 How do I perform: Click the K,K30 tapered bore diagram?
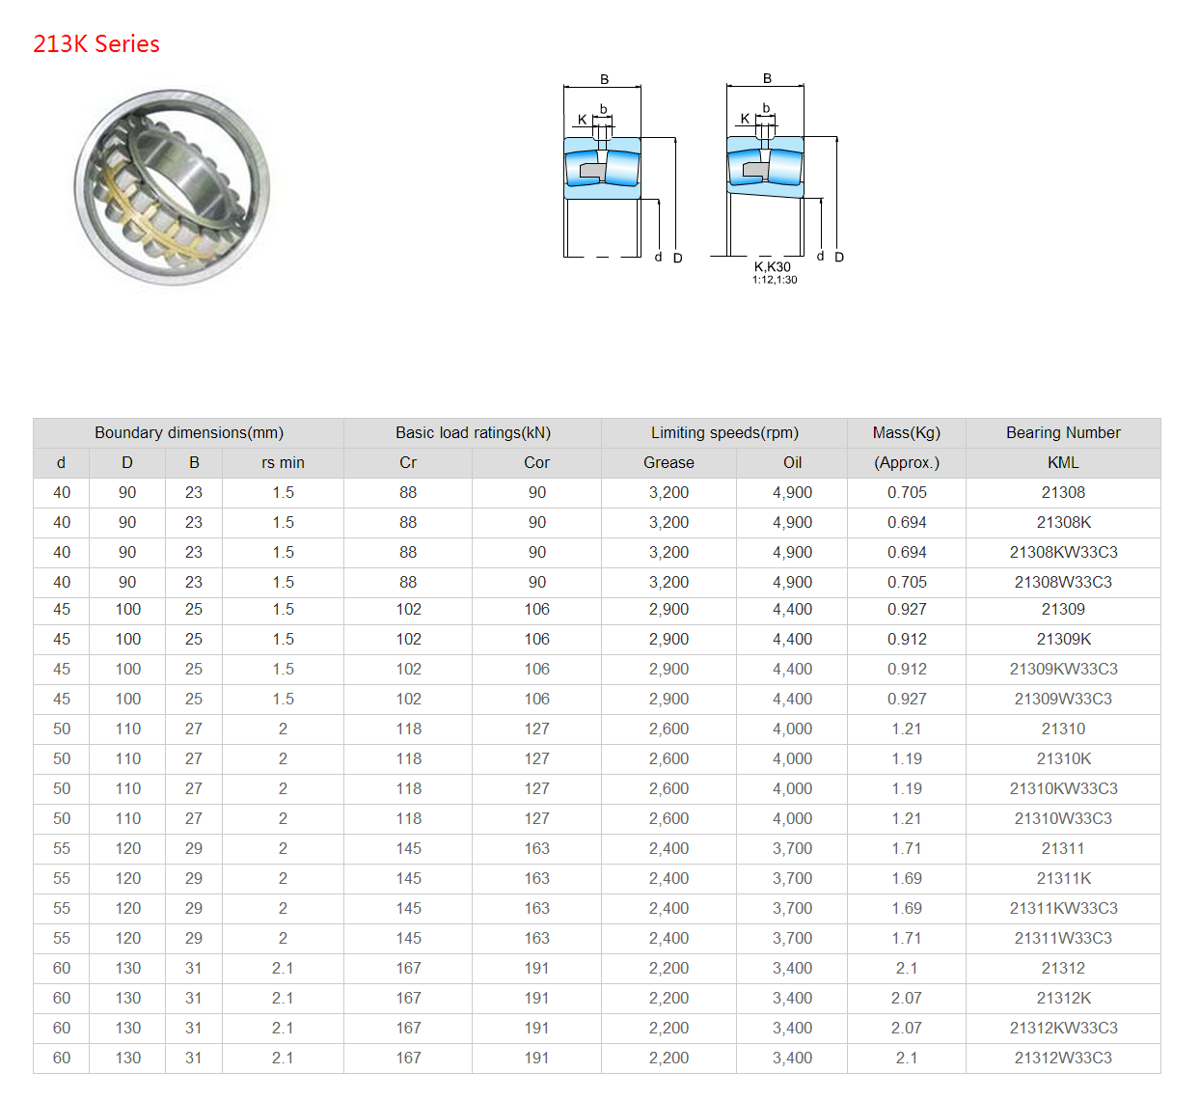click(x=784, y=179)
